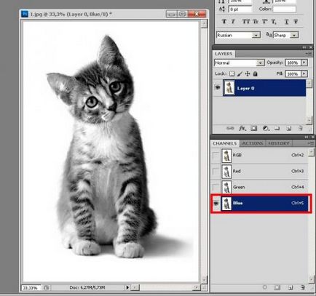316x296 pixels.
Task: Create a new layer group
Action: click(x=277, y=128)
